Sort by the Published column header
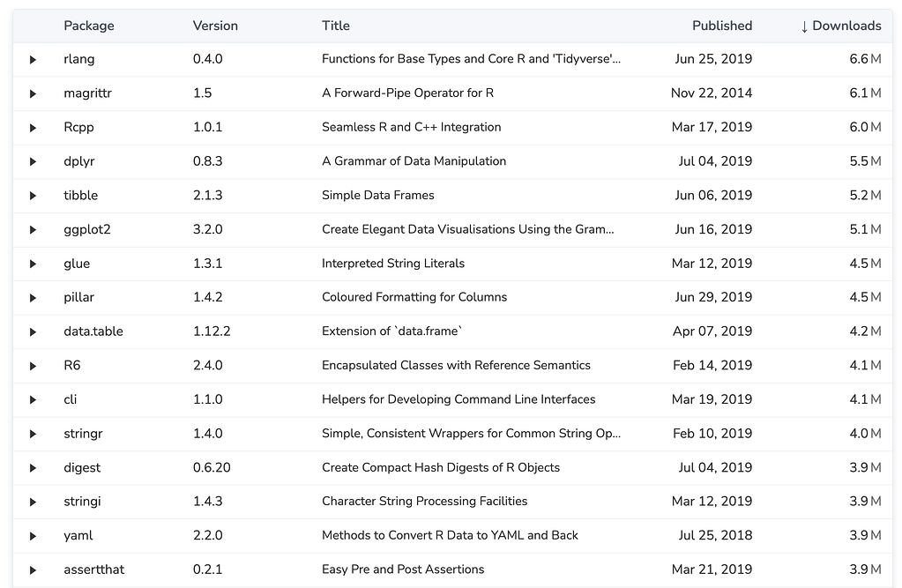 721,26
